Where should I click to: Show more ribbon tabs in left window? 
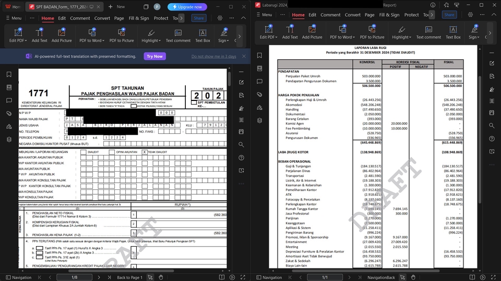click(x=181, y=18)
